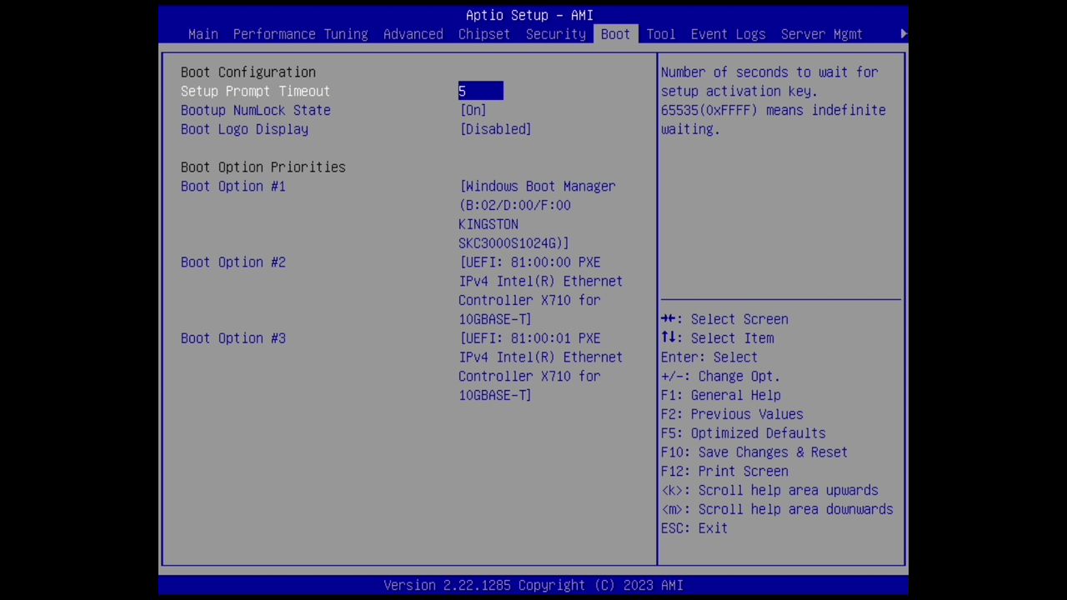The width and height of the screenshot is (1067, 600).
Task: Click the Setup Prompt Timeout value field
Action: (481, 91)
